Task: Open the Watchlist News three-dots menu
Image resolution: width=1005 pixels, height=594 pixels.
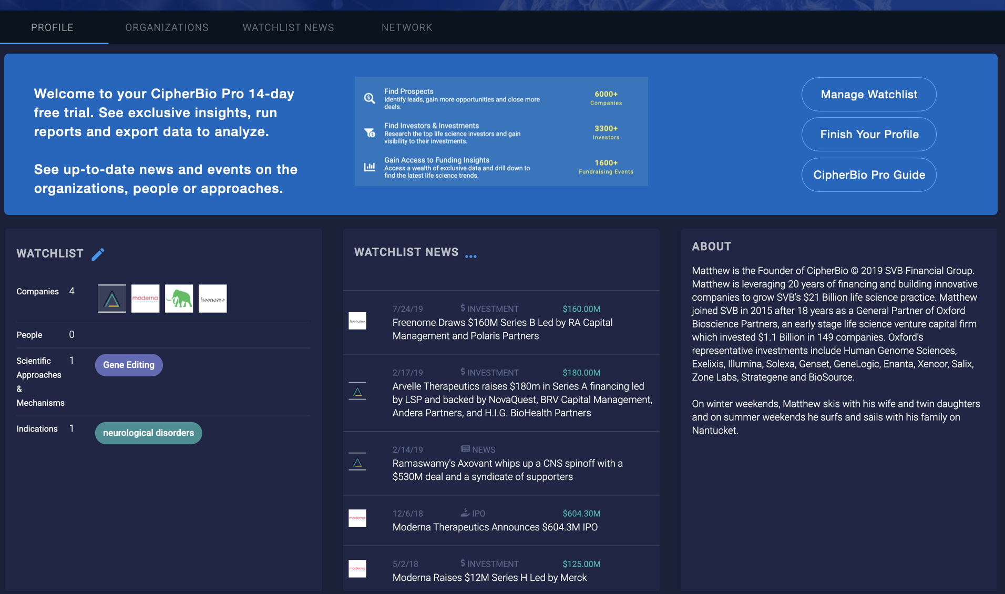Action: (471, 256)
